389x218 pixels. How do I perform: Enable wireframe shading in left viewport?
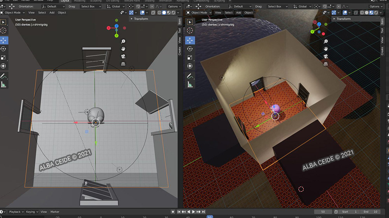tap(159, 12)
